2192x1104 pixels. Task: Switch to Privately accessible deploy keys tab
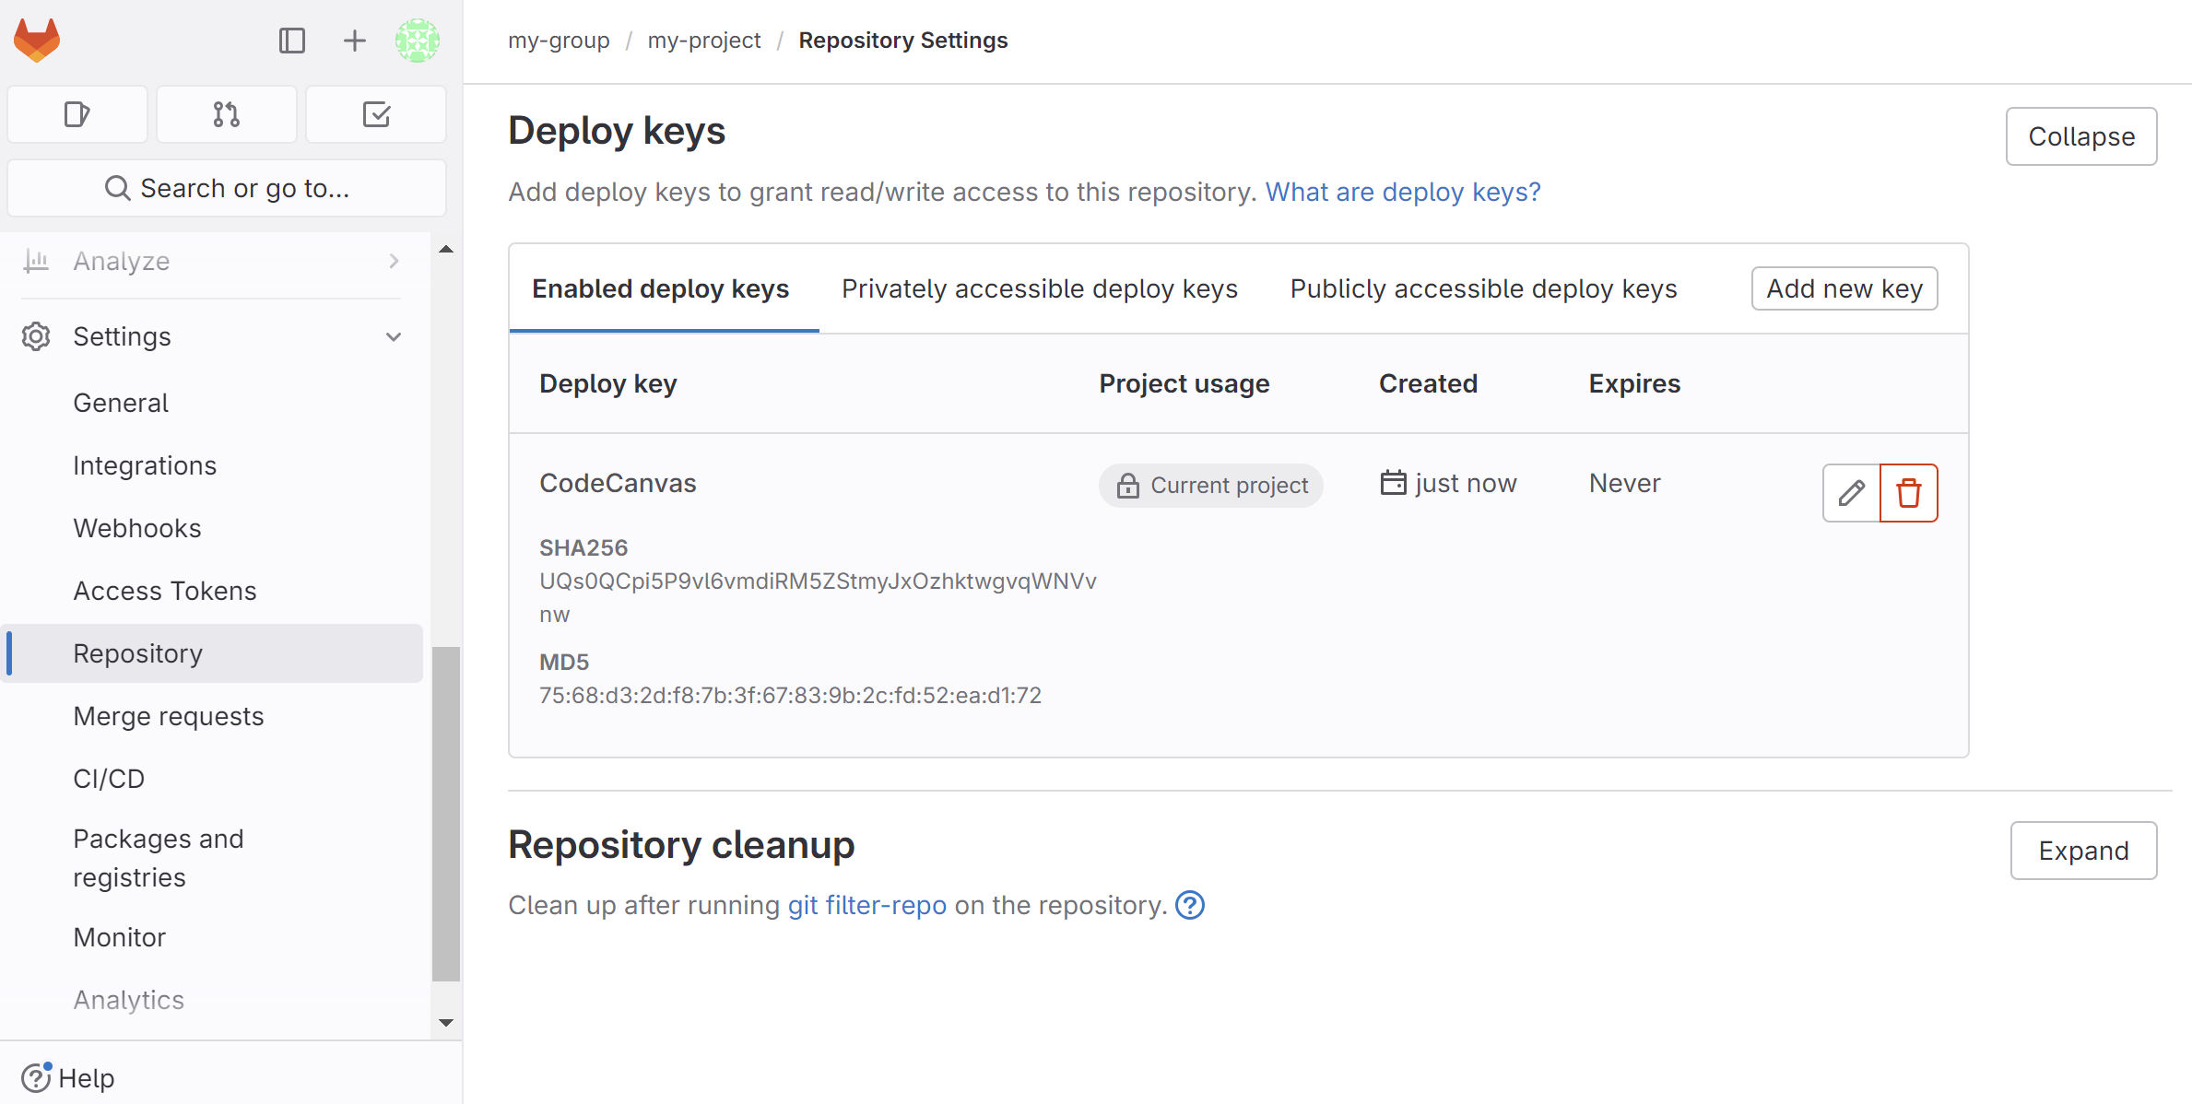pyautogui.click(x=1039, y=289)
